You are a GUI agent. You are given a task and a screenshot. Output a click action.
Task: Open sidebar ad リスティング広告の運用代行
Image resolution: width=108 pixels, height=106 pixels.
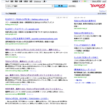pyautogui.click(x=85, y=21)
